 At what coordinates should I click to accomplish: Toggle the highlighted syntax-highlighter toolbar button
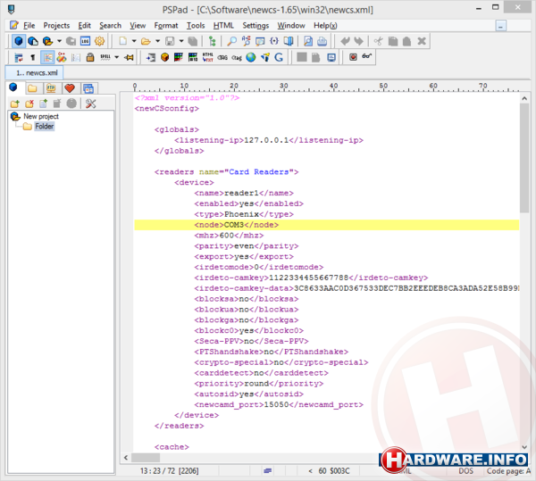pos(47,57)
